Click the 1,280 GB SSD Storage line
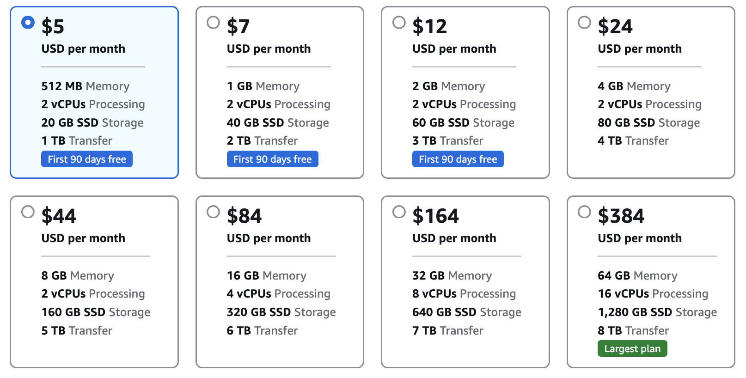Viewport: 746px width, 378px height. (x=657, y=312)
